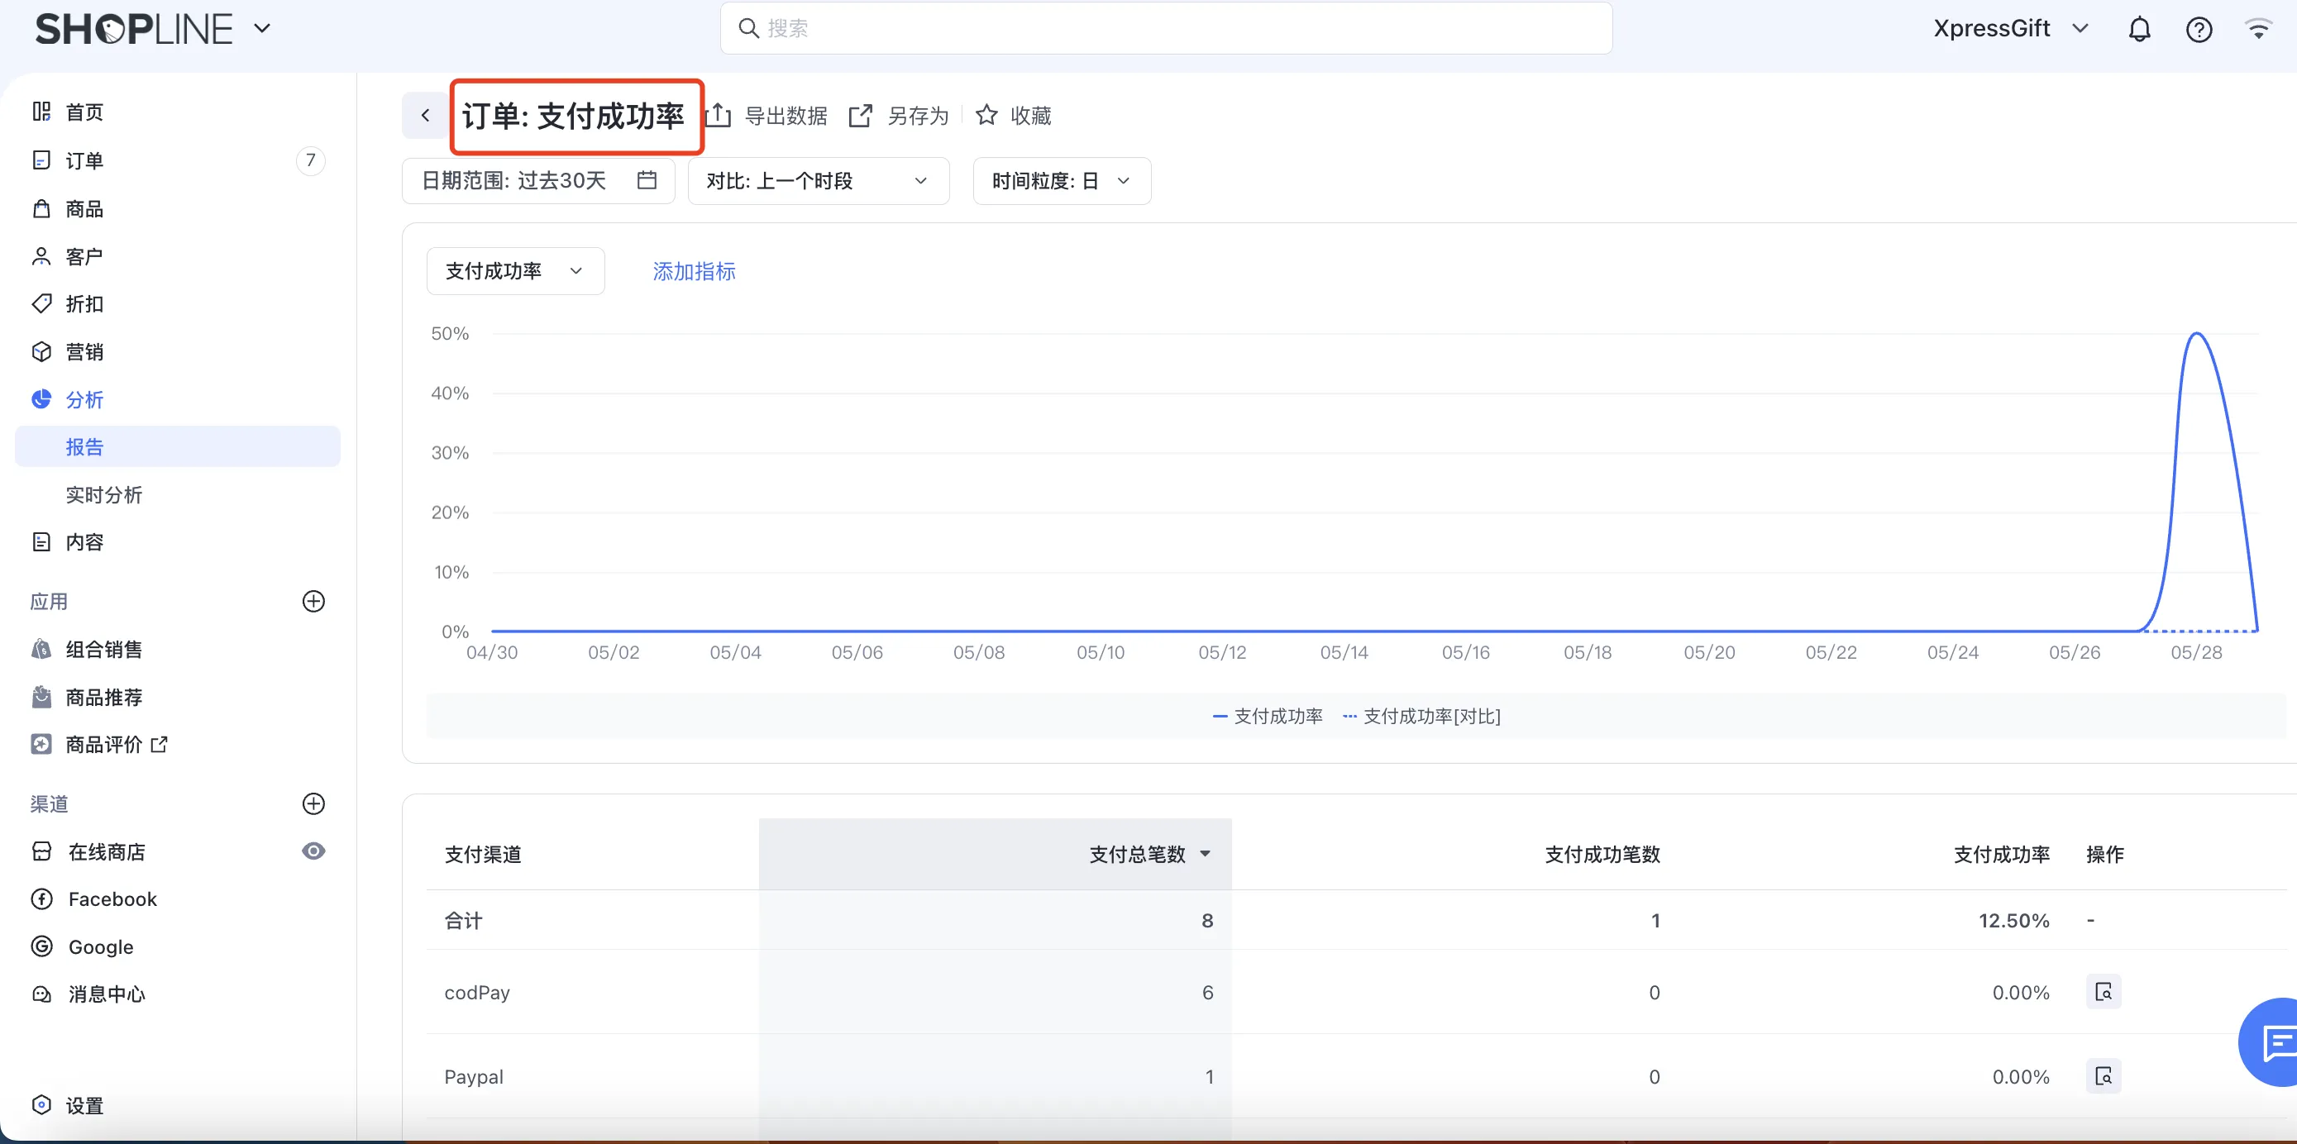This screenshot has width=2297, height=1144.
Task: Open the orders (订单) sidebar item
Action: (x=84, y=160)
